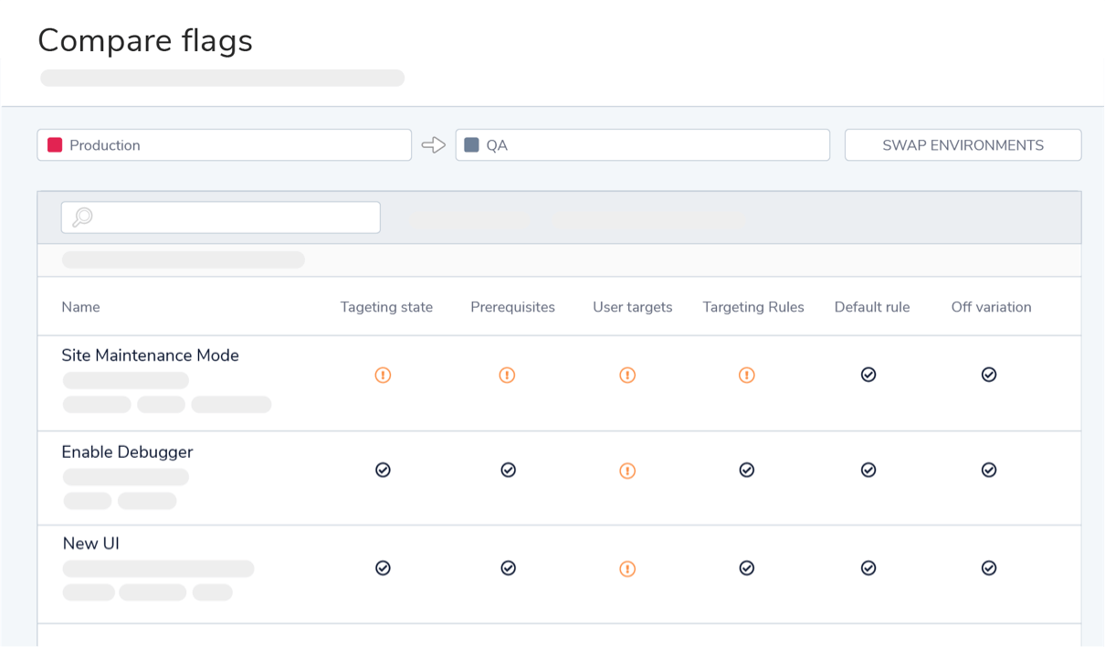Click Site Maintenance Mode Prerequisites warning icon
This screenshot has width=1105, height=647.
point(507,375)
